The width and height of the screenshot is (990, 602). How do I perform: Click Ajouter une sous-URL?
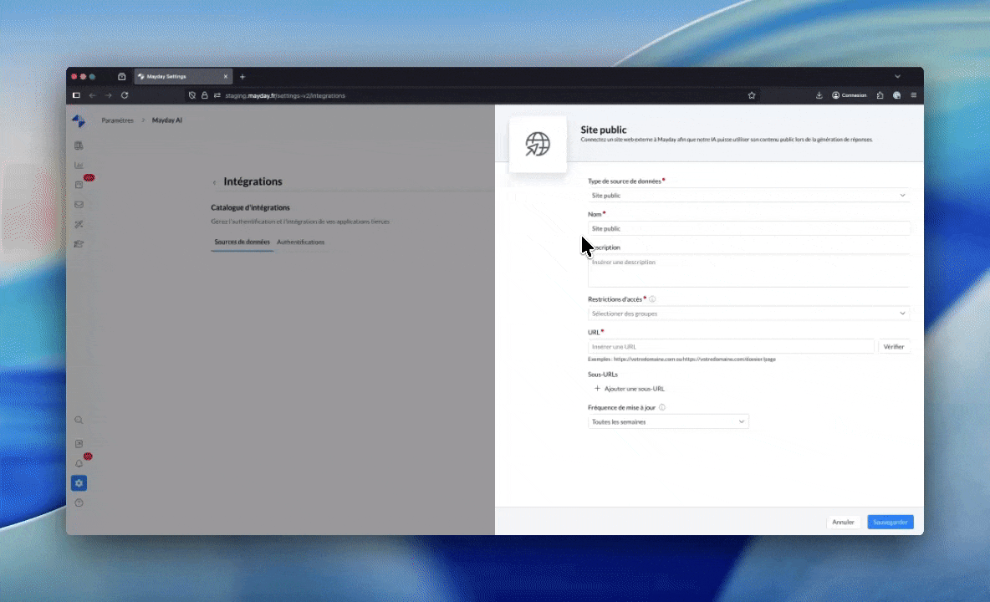[630, 389]
